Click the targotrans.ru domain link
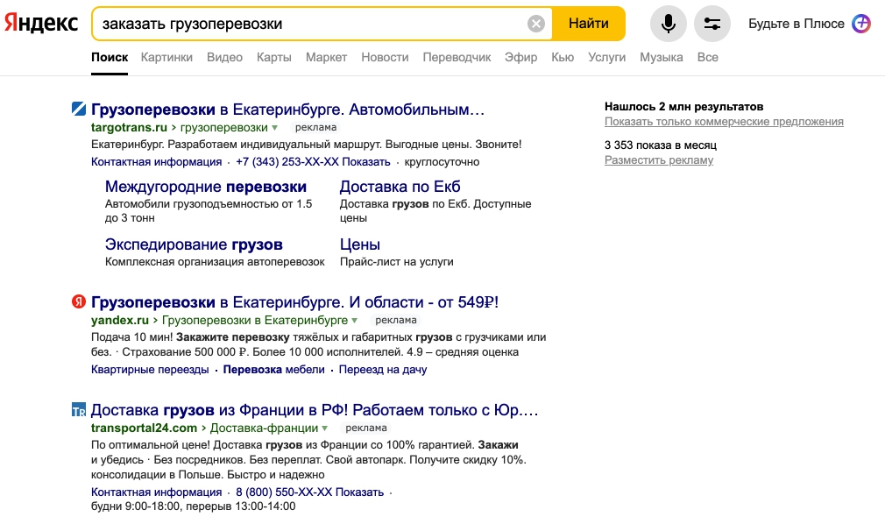The image size is (885, 524). click(129, 128)
